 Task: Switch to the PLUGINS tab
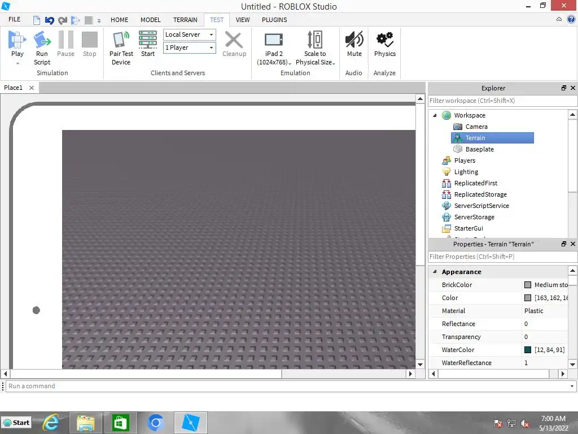pos(274,20)
